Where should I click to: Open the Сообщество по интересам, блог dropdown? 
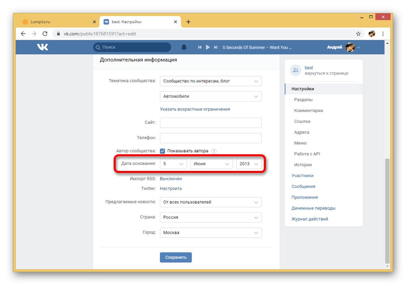click(211, 81)
